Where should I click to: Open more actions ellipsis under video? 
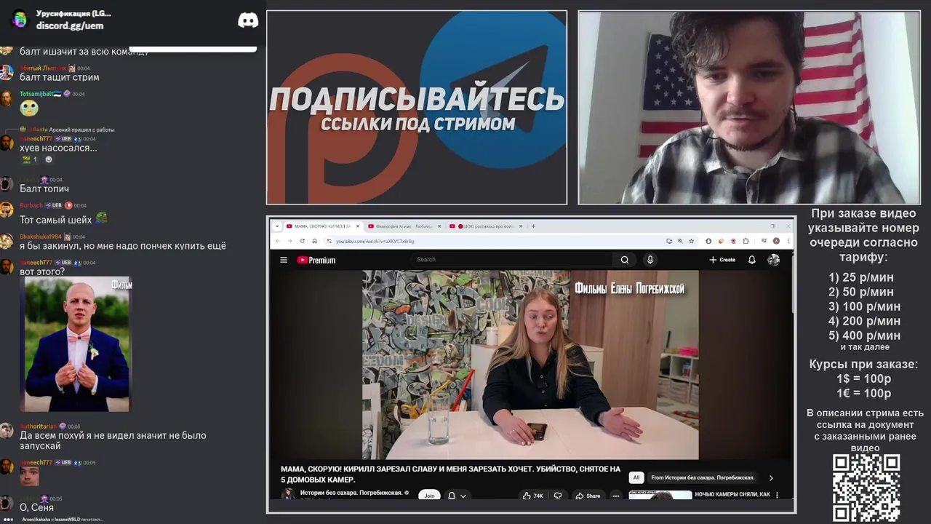[615, 496]
